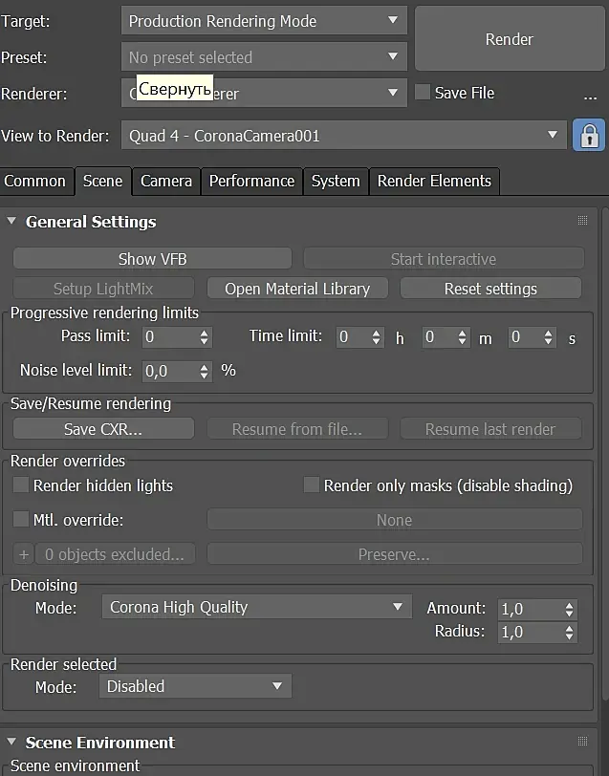
Task: Click the Pass limit spinner arrows
Action: click(204, 336)
